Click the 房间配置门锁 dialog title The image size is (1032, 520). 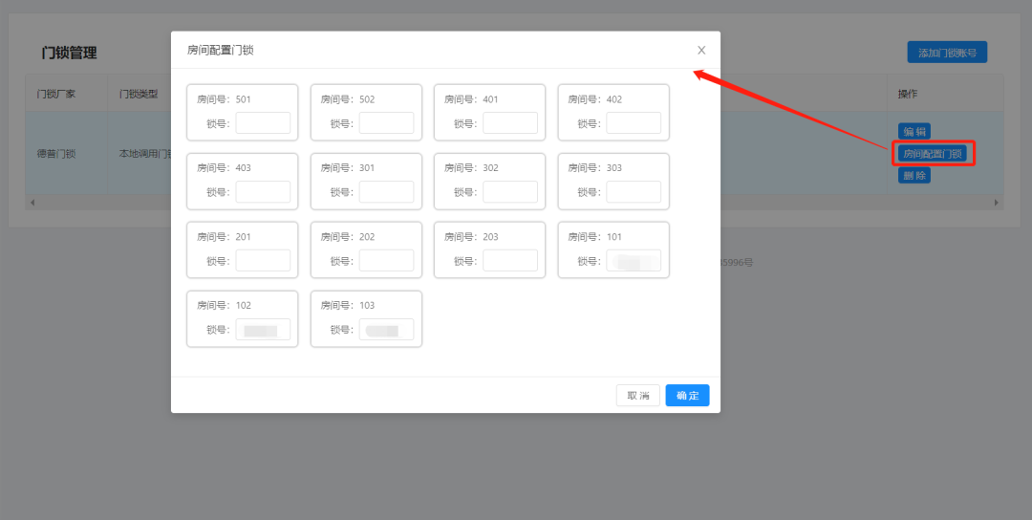pos(221,50)
